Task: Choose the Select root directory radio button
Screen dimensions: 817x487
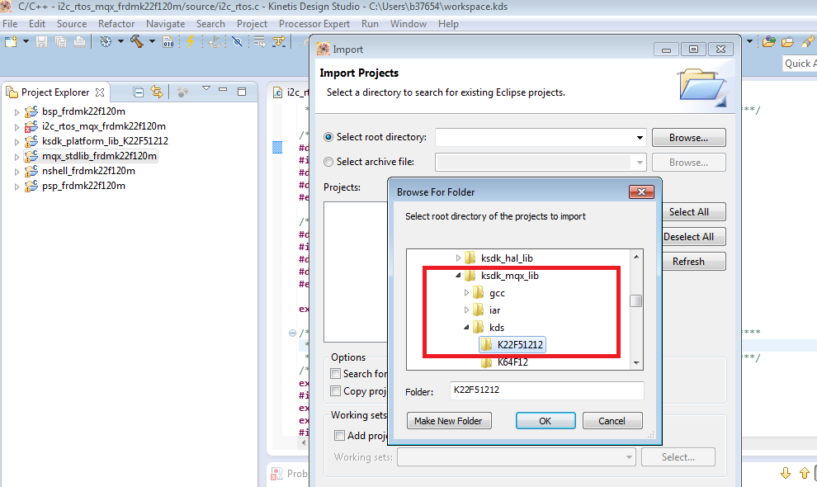Action: [x=328, y=137]
